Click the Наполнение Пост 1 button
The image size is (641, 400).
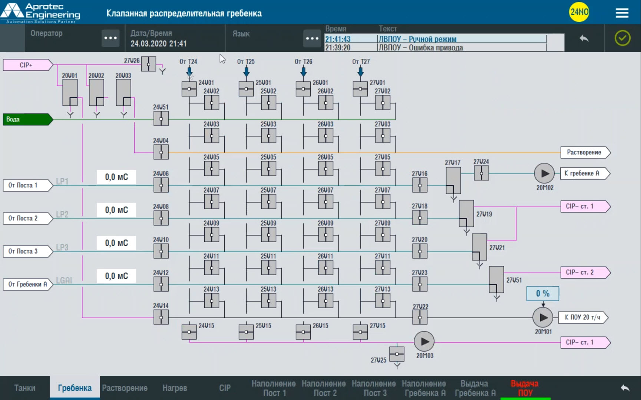(x=274, y=388)
